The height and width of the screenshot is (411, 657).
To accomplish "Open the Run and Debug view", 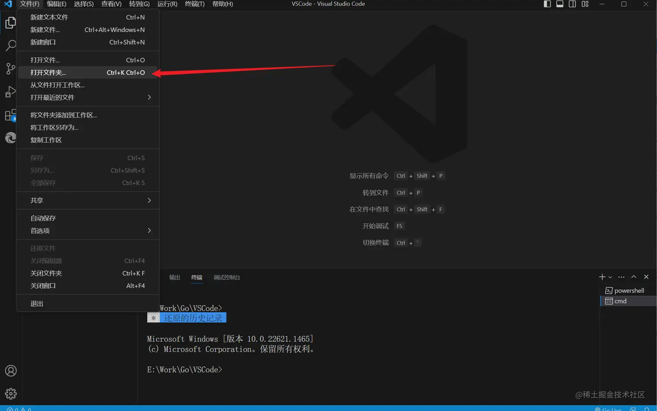I will click(10, 91).
